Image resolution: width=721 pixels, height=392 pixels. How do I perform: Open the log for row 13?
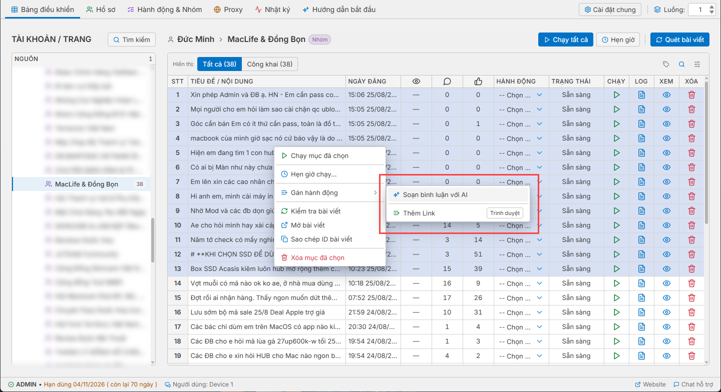(x=641, y=269)
